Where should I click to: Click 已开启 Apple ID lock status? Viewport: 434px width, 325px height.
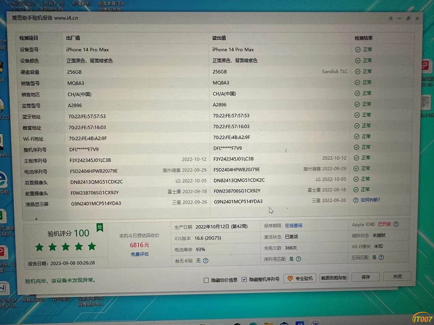[384, 224]
